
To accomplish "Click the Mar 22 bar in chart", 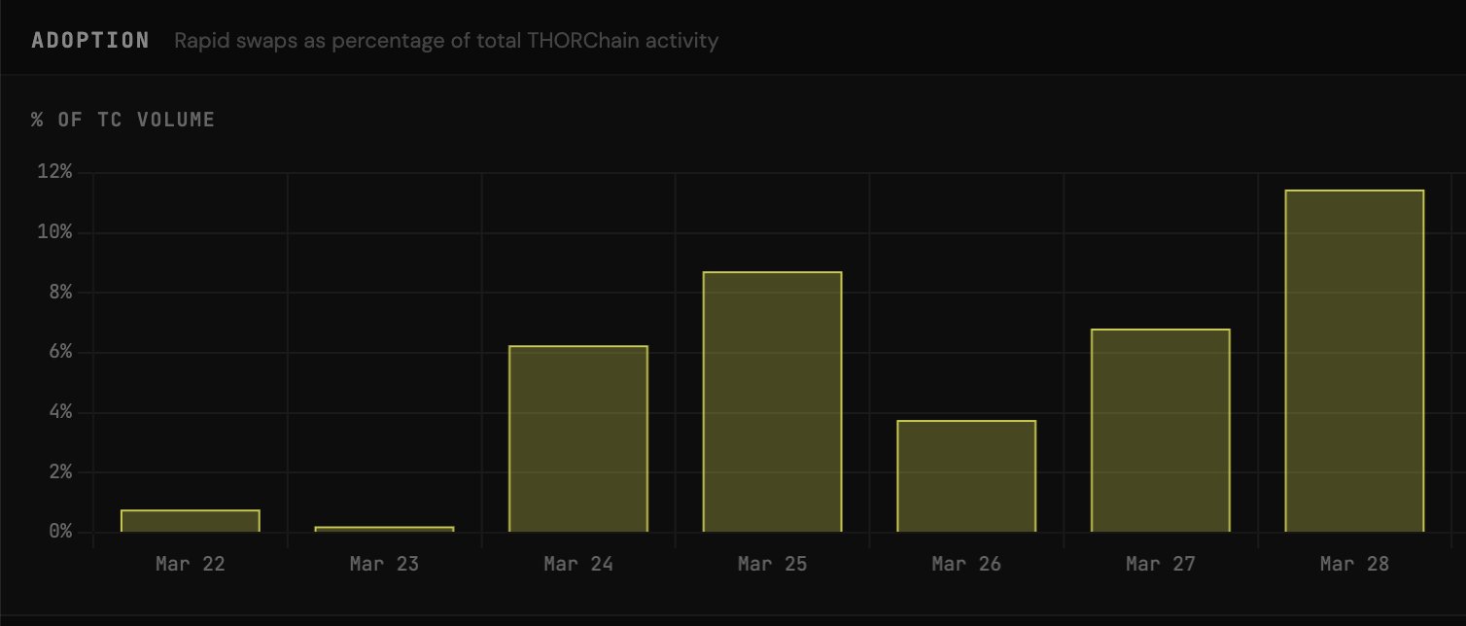I will point(191,521).
